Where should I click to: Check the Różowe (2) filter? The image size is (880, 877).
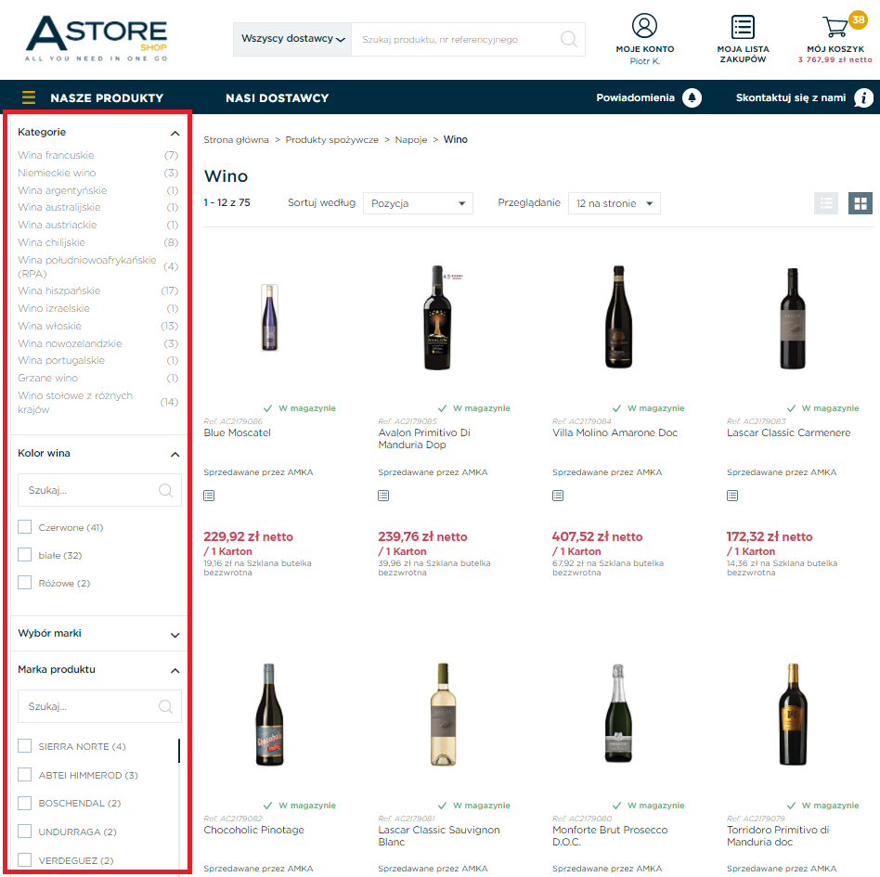point(25,583)
